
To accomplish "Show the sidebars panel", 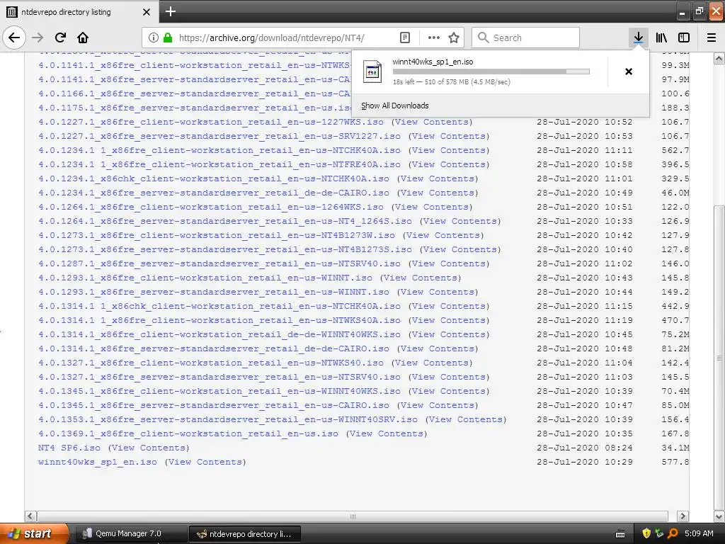I will tap(684, 38).
